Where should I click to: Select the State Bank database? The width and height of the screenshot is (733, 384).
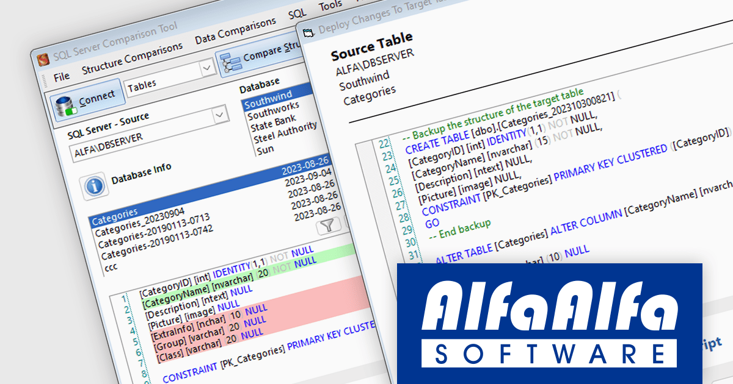pos(273,123)
